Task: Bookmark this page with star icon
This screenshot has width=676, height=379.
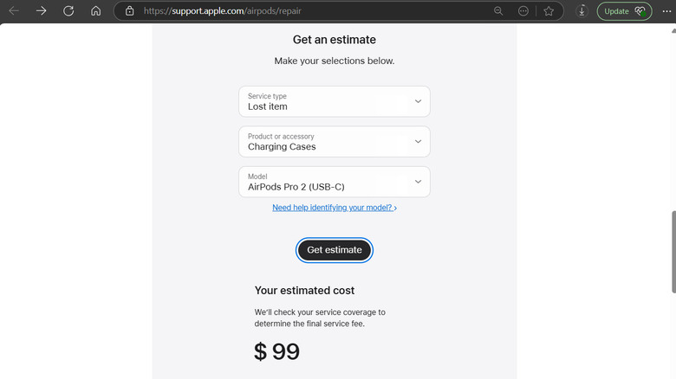Action: click(549, 11)
